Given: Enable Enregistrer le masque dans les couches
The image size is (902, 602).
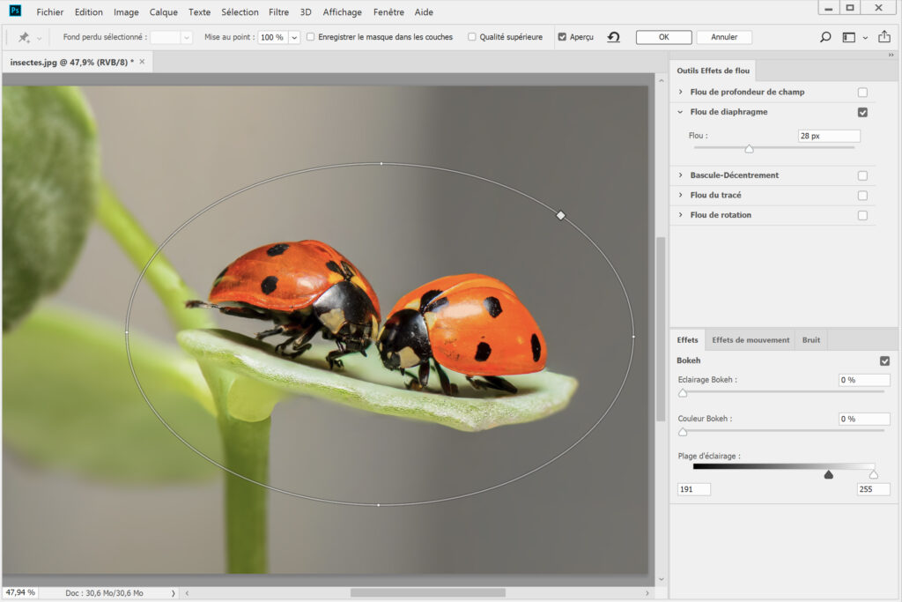Looking at the screenshot, I should point(311,37).
